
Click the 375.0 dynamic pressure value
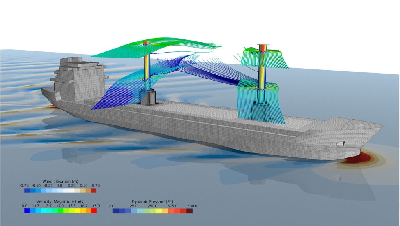click(172, 206)
